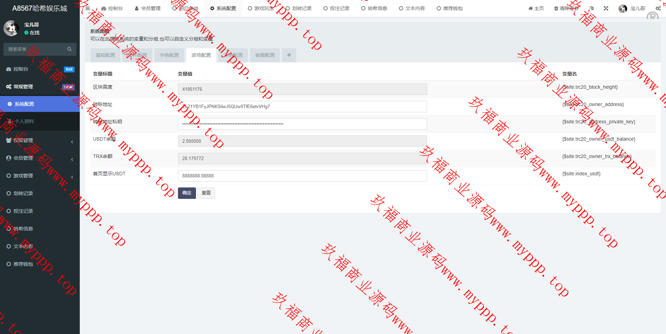Click the hamburger menu toggle icon
This screenshot has width=666, height=334.
coord(88,8)
